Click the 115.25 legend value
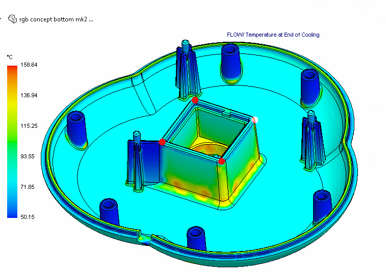The height and width of the screenshot is (279, 386). pos(29,126)
